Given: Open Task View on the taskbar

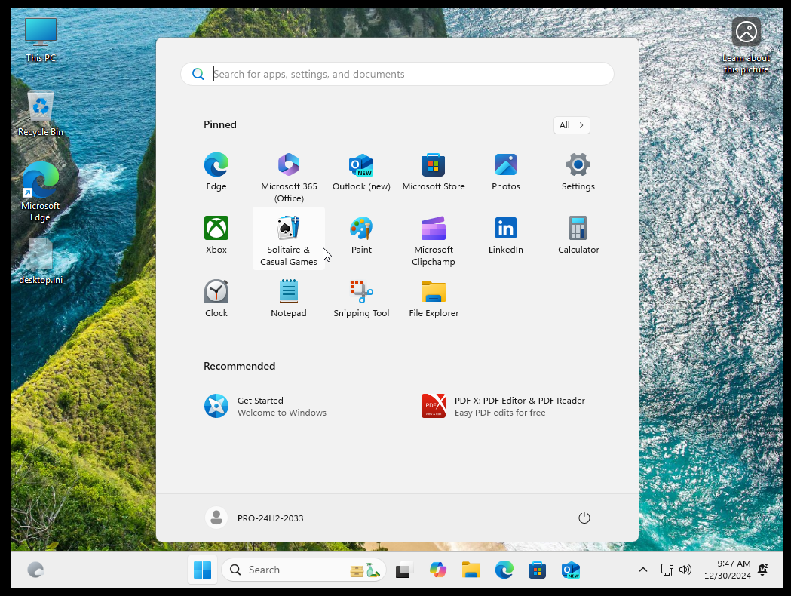Looking at the screenshot, I should click(404, 570).
